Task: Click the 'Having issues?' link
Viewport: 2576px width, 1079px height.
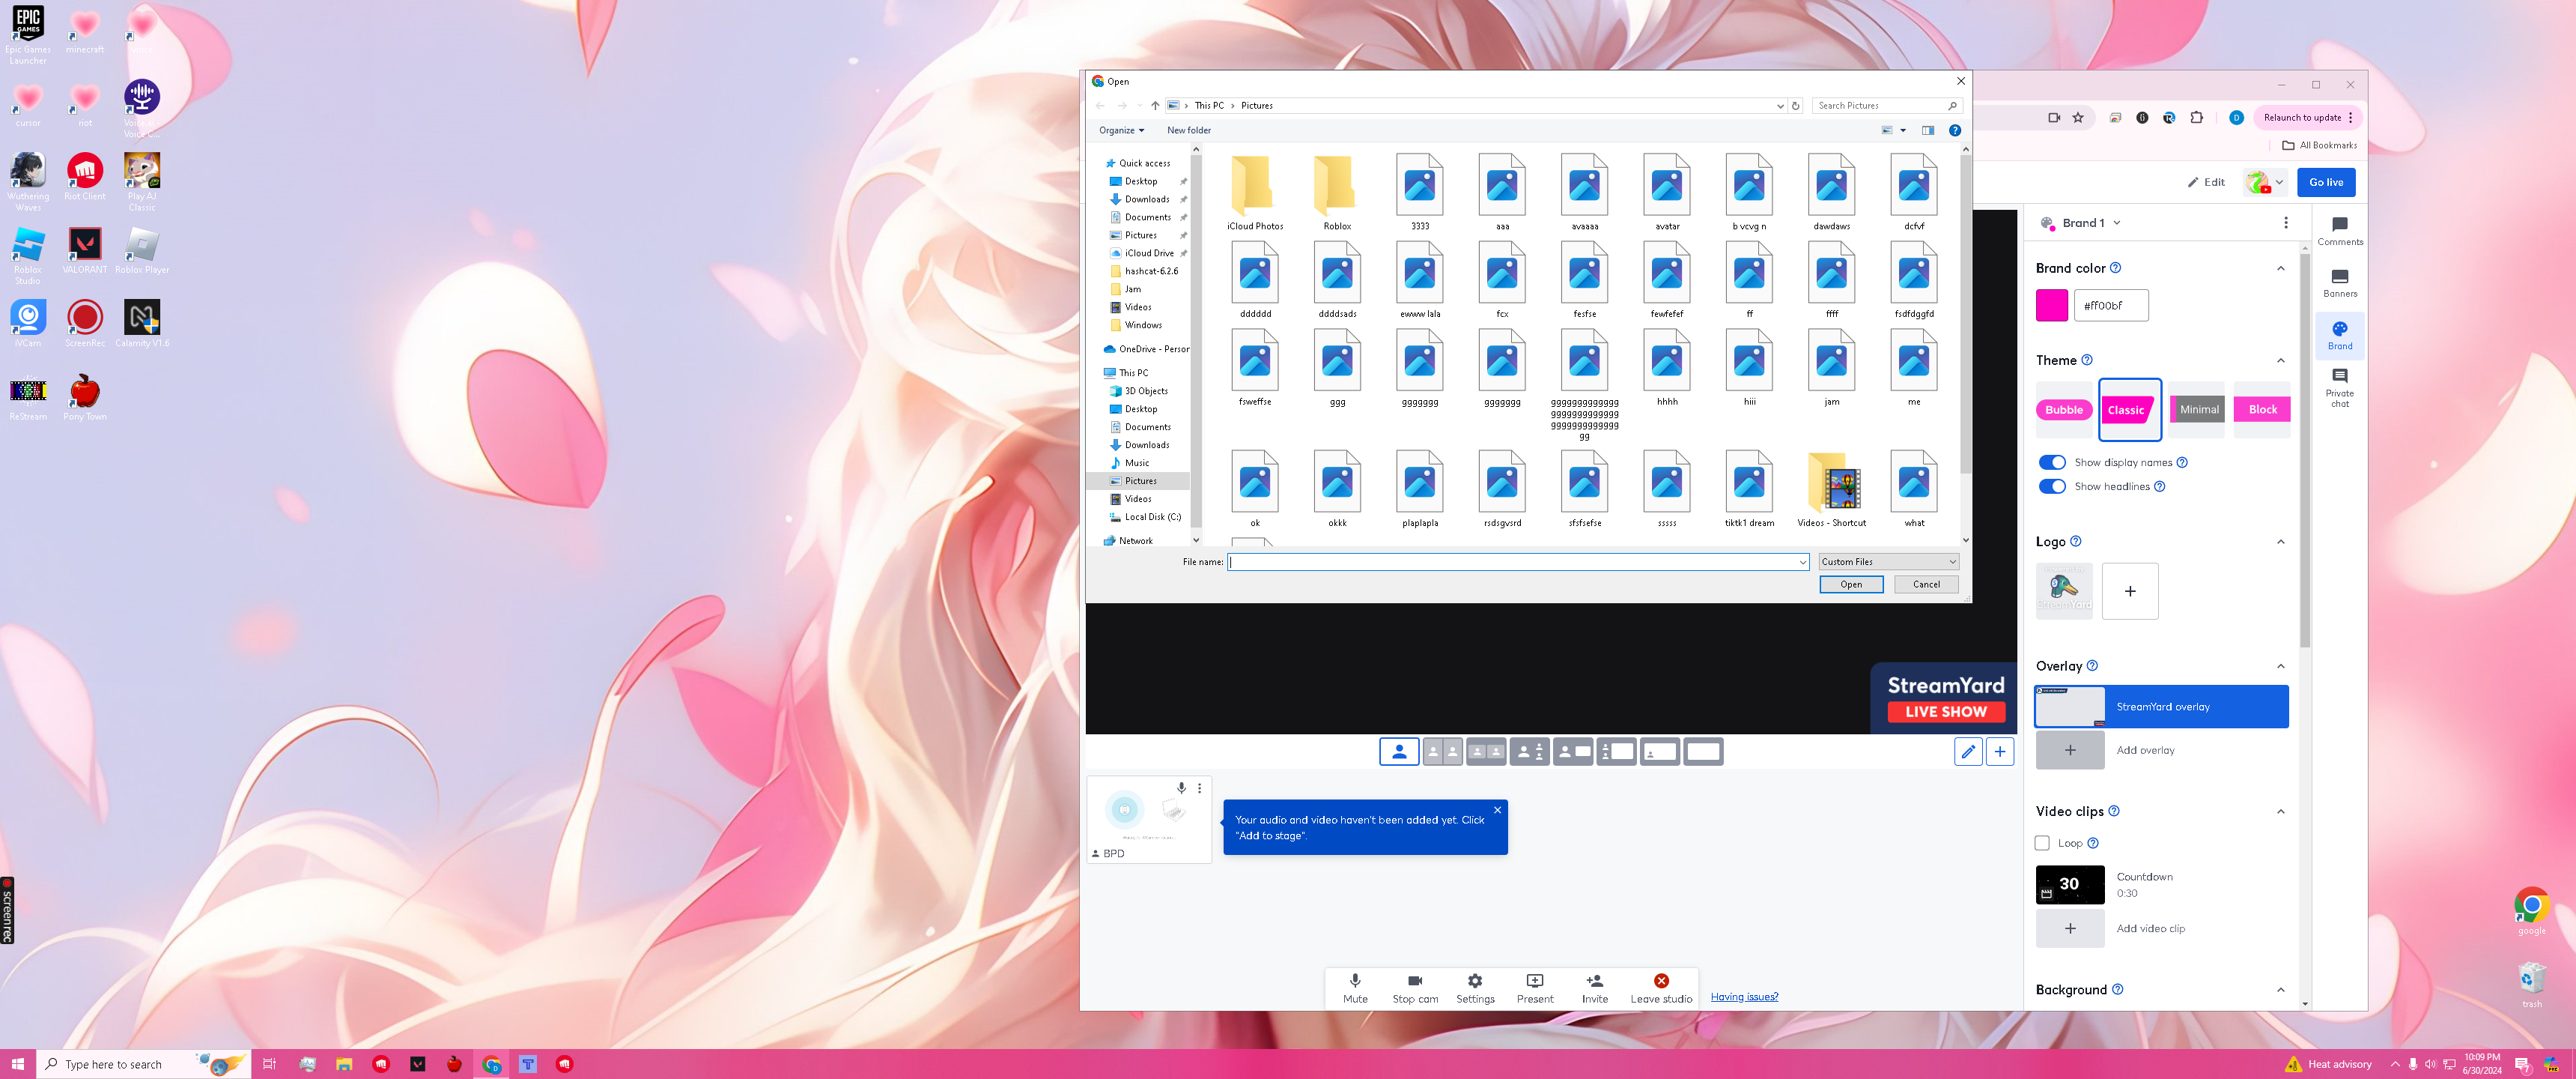Action: [x=1744, y=997]
